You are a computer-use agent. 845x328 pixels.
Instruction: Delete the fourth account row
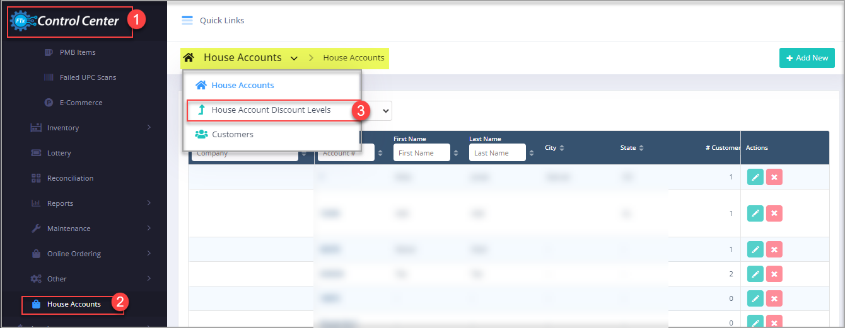click(774, 274)
